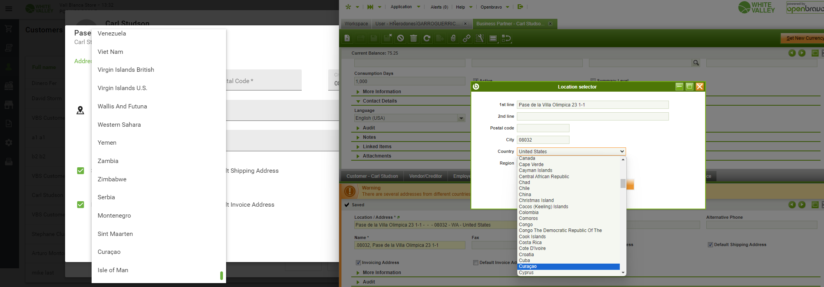This screenshot has height=287, width=824.
Task: Toggle the Default Shipping Address checkbox
Action: (710, 245)
